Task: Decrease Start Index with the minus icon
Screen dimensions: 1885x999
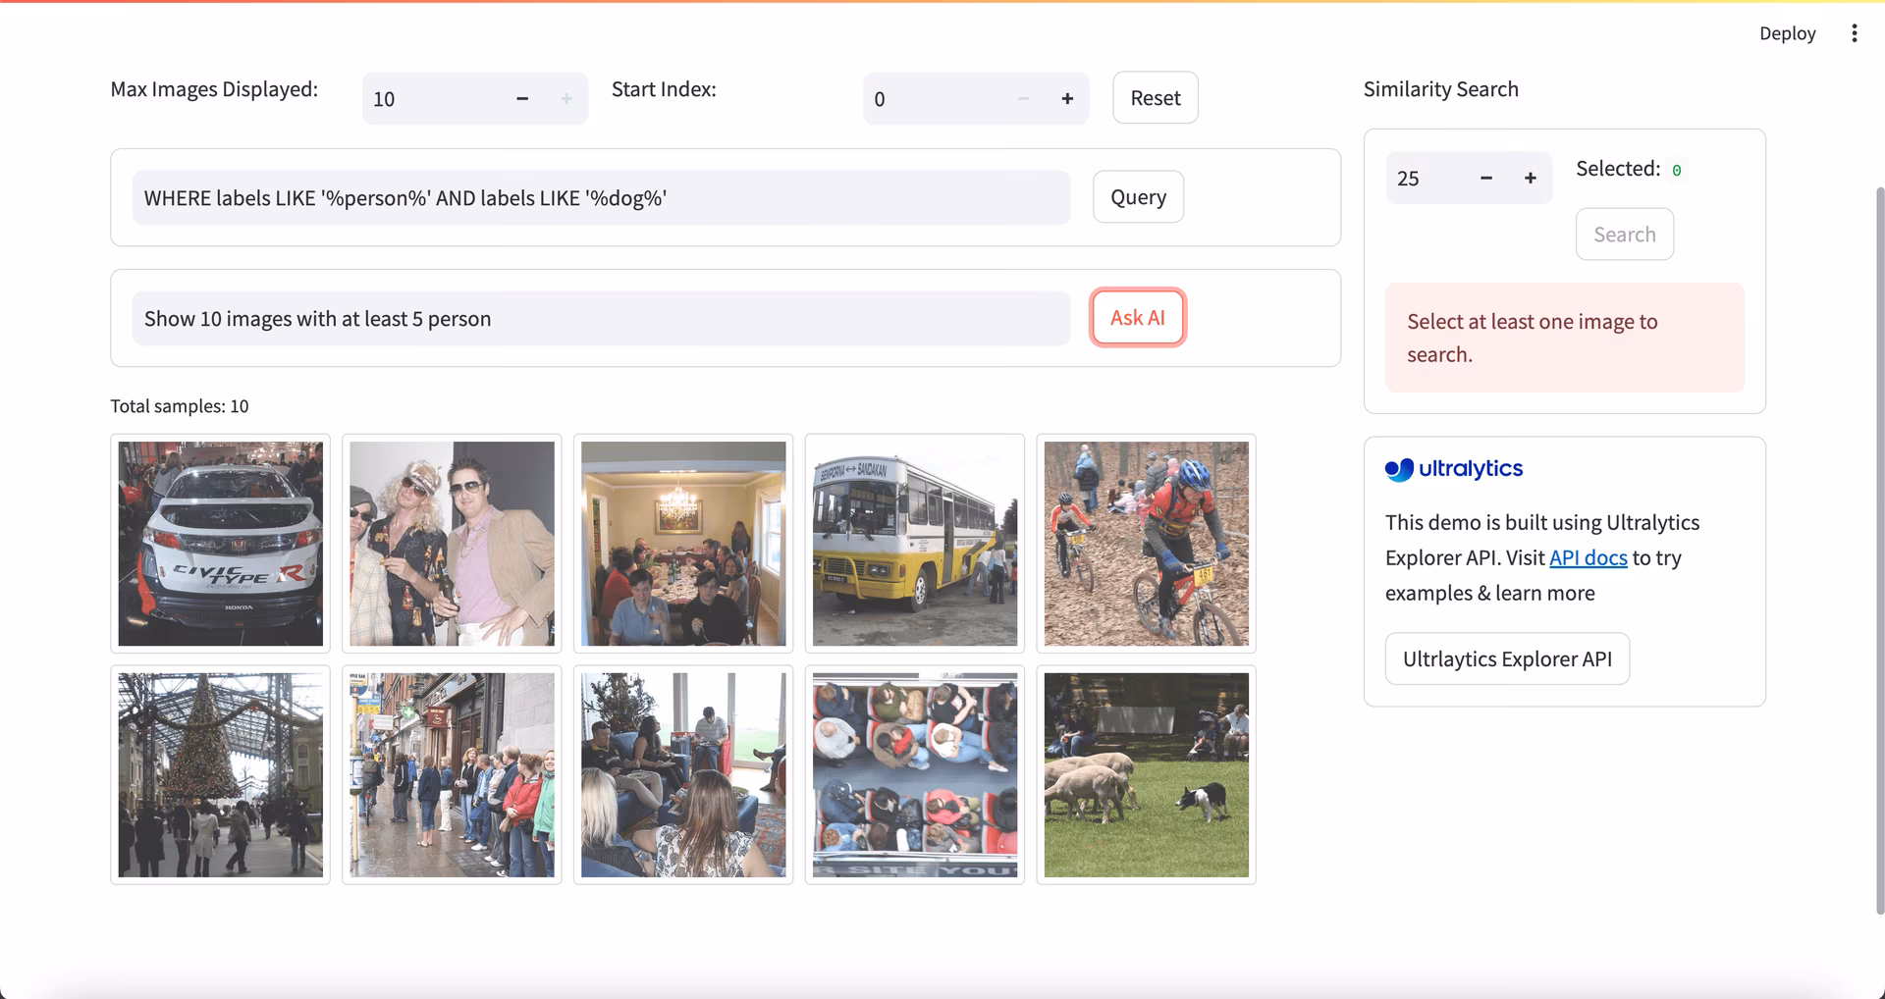Action: coord(1023,98)
